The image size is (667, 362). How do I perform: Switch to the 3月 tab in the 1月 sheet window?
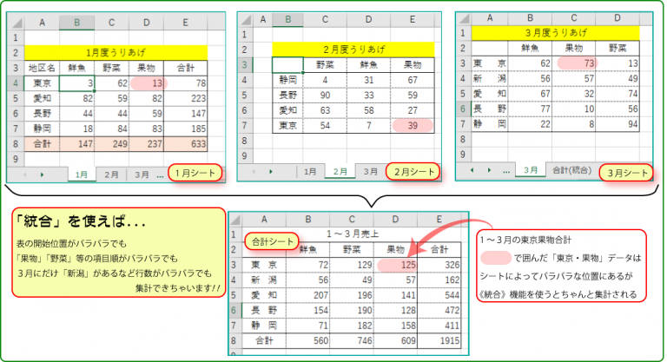(142, 174)
